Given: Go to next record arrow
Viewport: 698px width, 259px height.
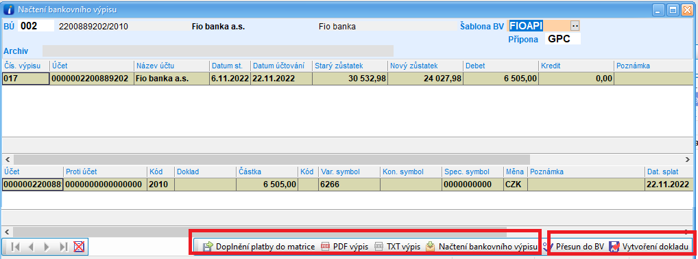Looking at the screenshot, I should pyautogui.click(x=47, y=247).
